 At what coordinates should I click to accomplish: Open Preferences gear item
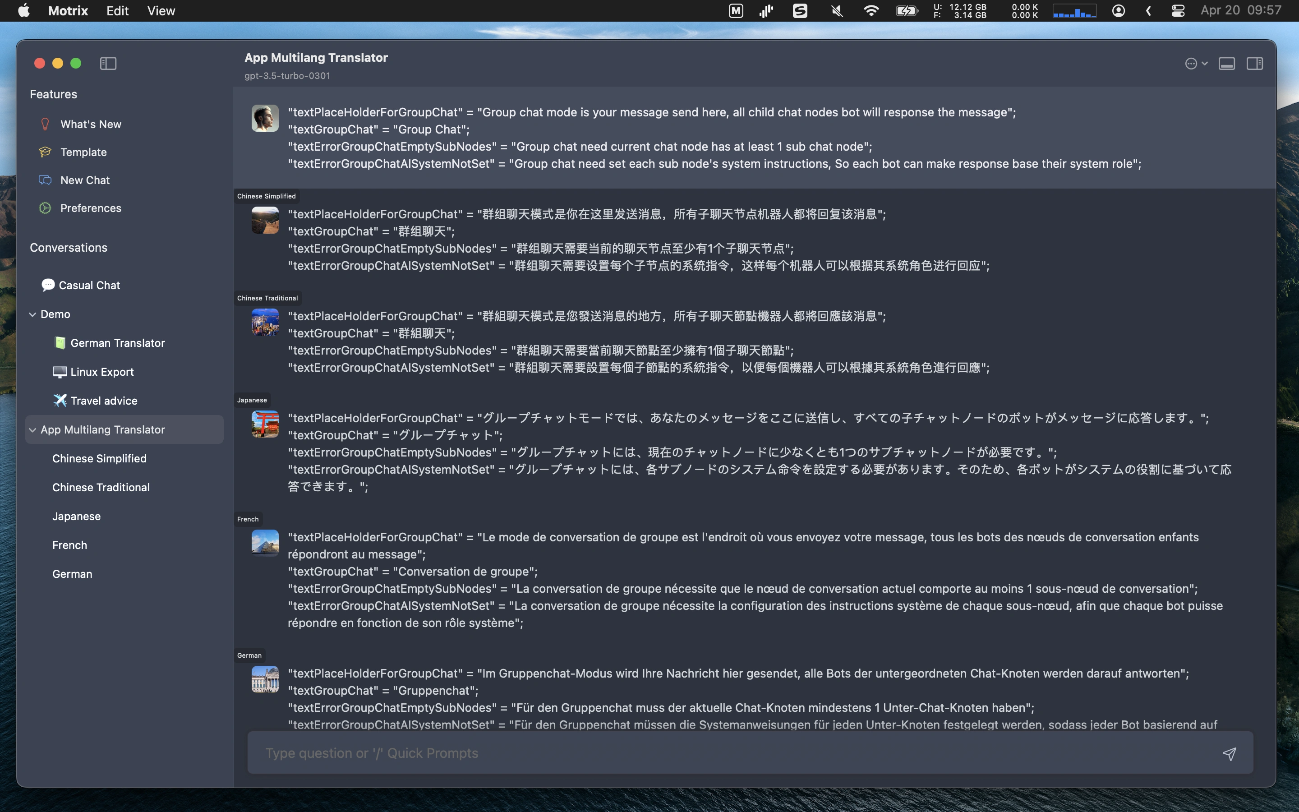pyautogui.click(x=90, y=208)
